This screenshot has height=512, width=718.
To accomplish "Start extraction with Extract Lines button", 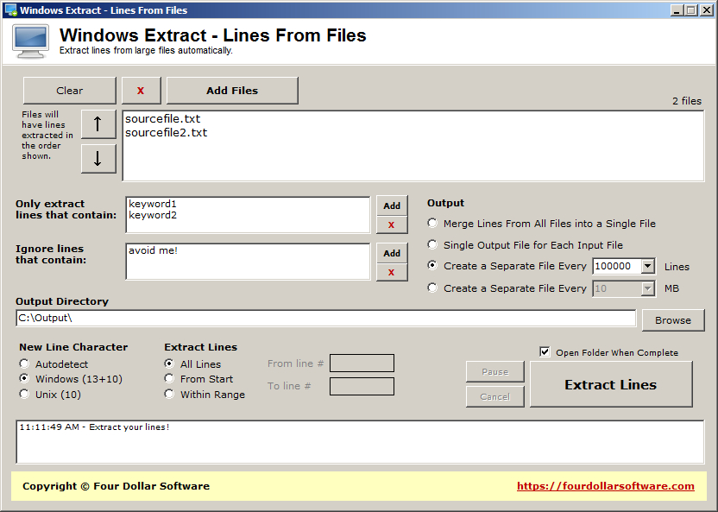I will pos(610,384).
